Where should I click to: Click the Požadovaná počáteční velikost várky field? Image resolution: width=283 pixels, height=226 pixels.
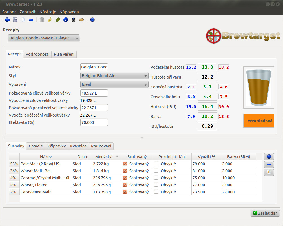[94, 108]
